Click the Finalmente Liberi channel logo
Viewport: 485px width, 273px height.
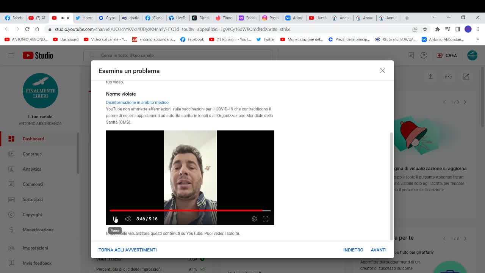(x=40, y=91)
